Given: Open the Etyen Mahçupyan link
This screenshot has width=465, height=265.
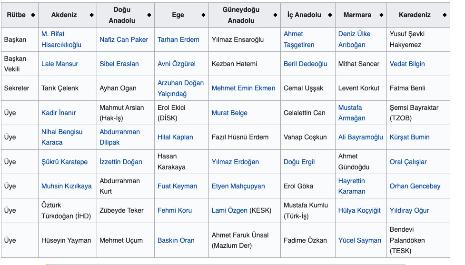Looking at the screenshot, I should [x=238, y=186].
